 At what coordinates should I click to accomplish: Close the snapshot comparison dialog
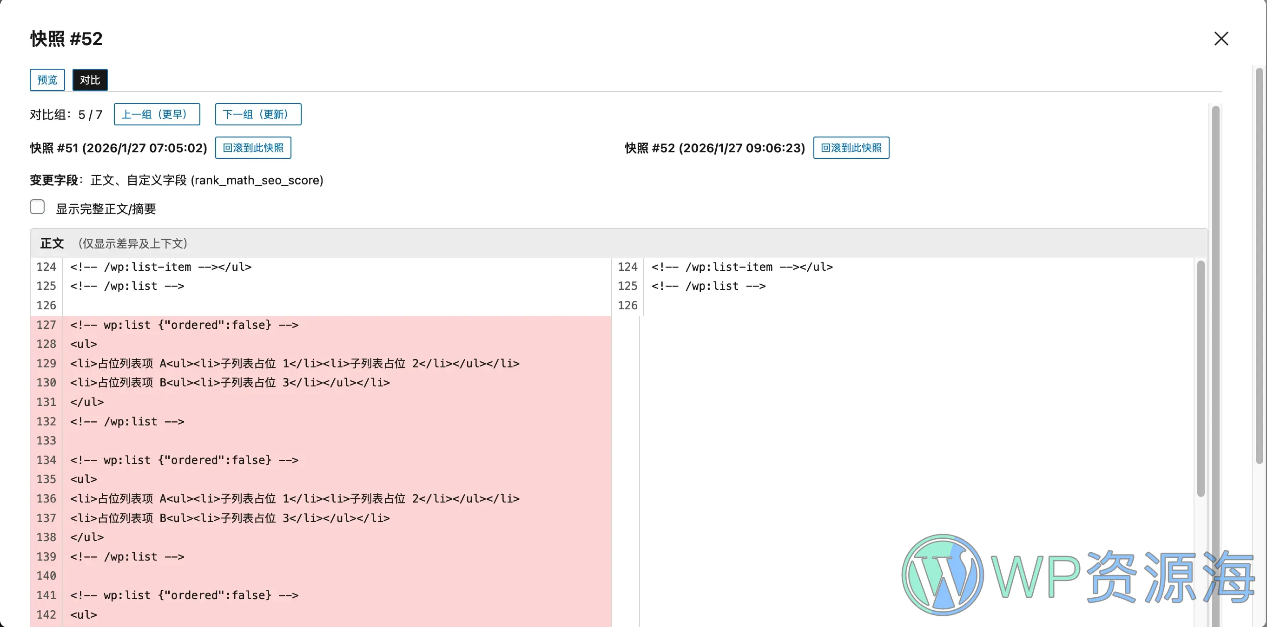[1222, 39]
